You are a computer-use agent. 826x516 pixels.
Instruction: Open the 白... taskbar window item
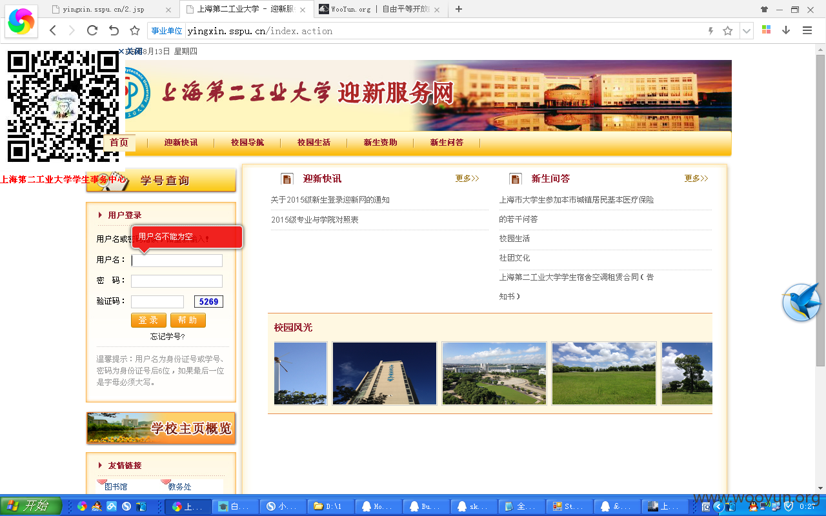[236, 506]
